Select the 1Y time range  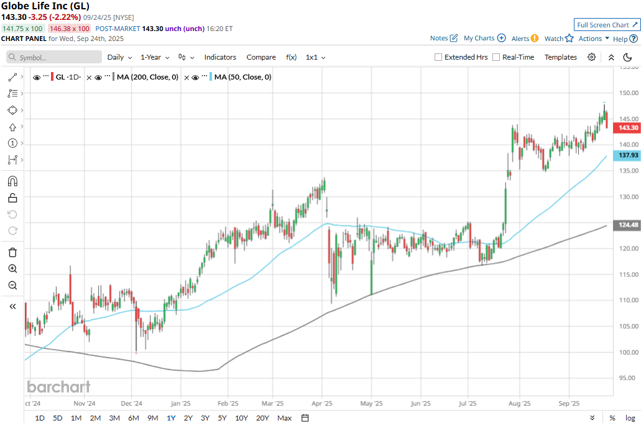click(x=171, y=417)
